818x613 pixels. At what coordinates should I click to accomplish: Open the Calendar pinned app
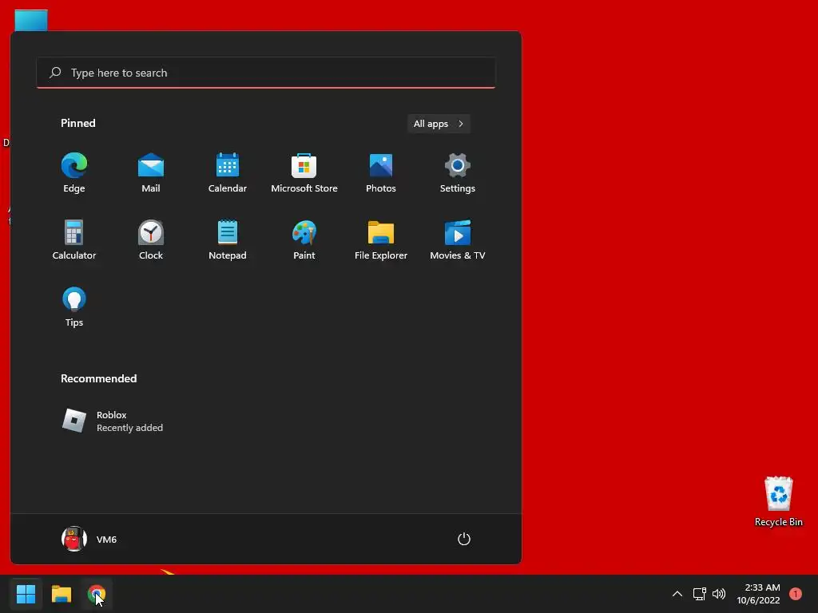pyautogui.click(x=228, y=173)
